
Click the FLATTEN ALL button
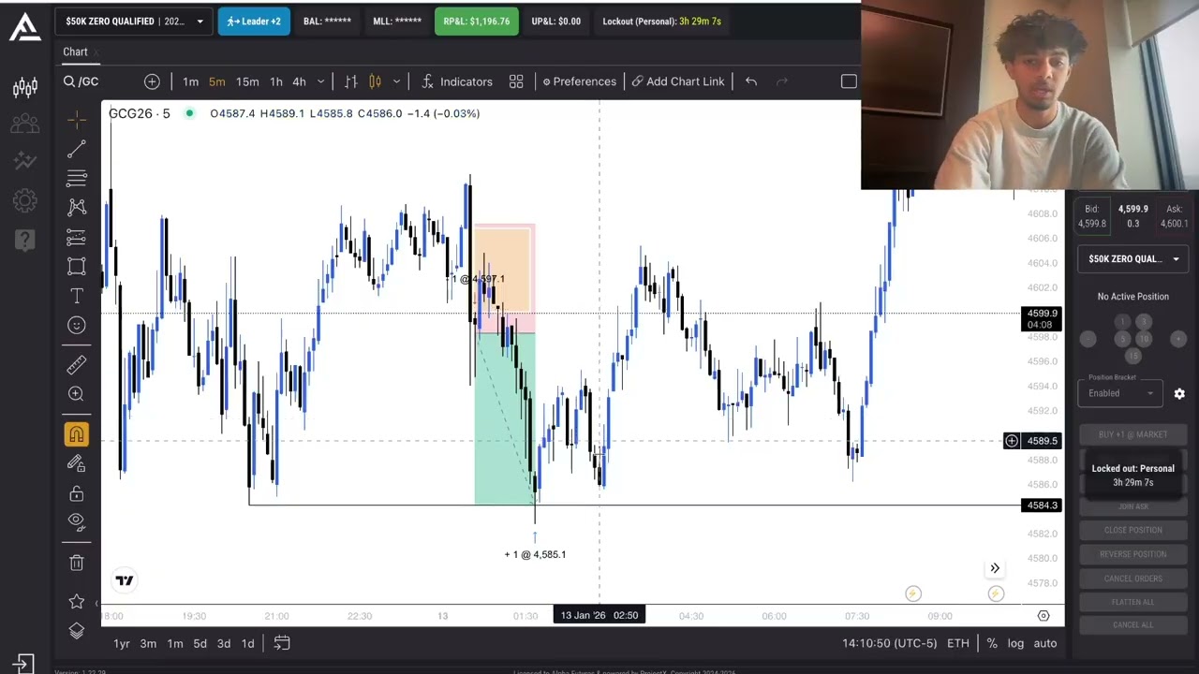(1133, 602)
